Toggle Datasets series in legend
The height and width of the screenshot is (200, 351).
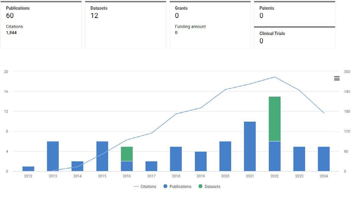pyautogui.click(x=209, y=186)
